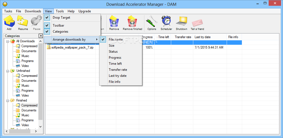Image resolution: width=283 pixels, height=138 pixels.
Task: Click the Unfinished folder icon
Action: tap(13, 71)
